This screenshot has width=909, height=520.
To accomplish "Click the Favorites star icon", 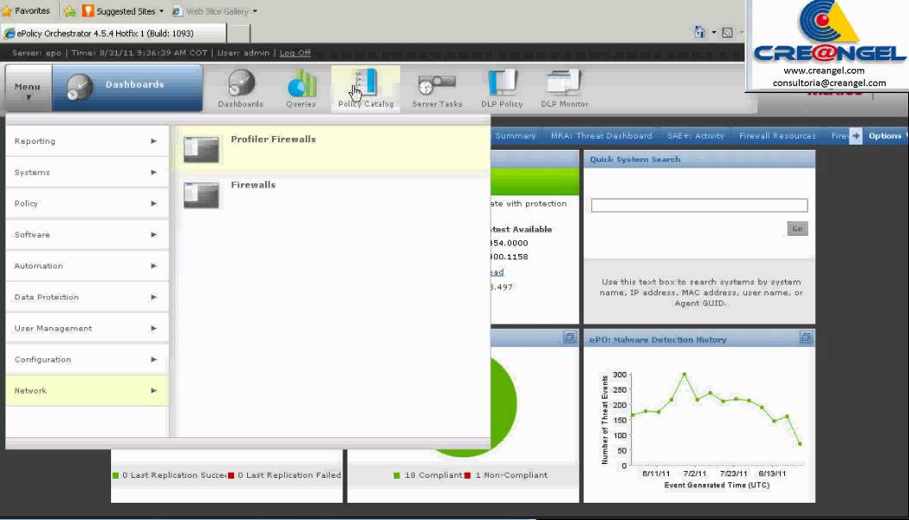I will [7, 11].
